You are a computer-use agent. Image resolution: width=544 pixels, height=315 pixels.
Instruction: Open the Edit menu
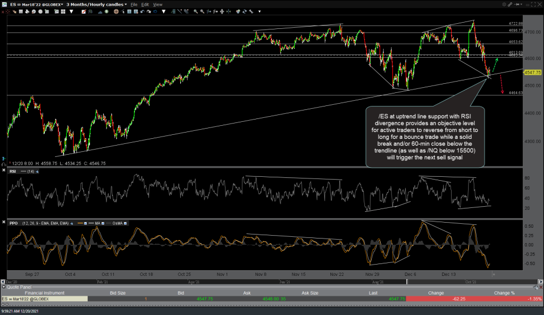tap(145, 5)
